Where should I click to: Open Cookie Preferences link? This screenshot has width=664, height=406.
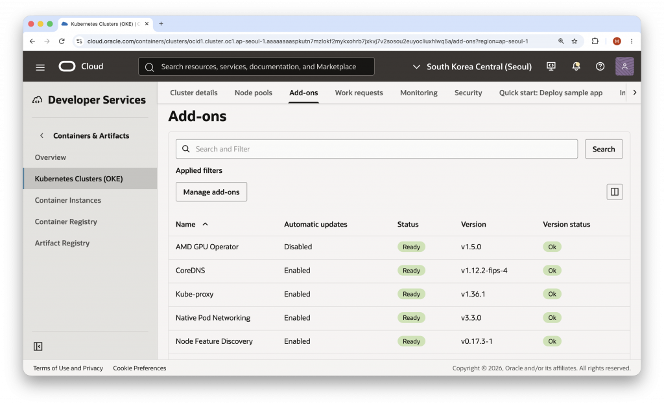point(139,368)
